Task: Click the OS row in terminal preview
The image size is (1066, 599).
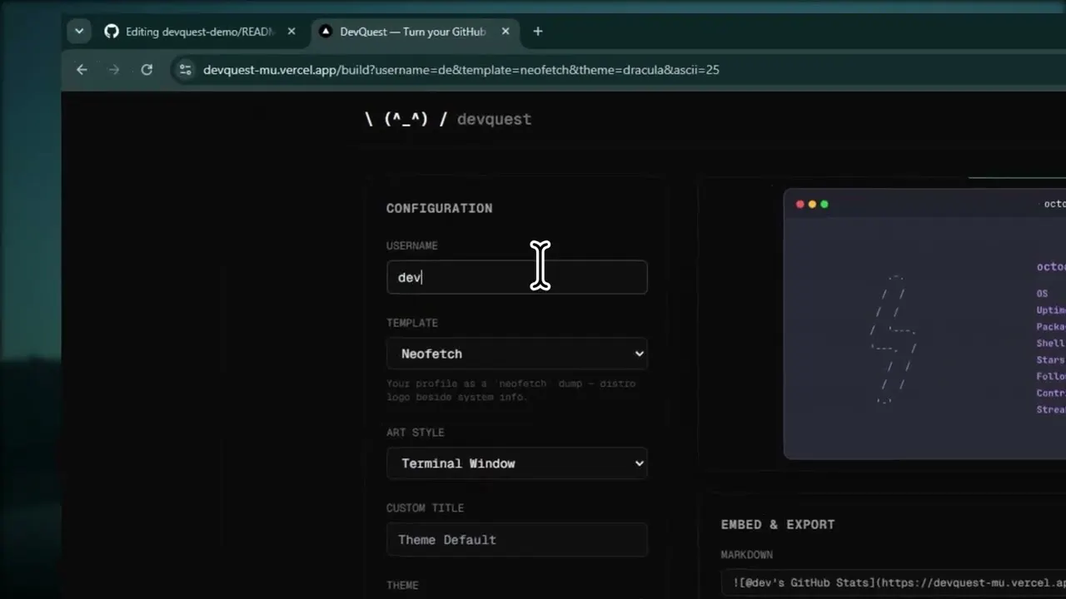Action: [x=1042, y=294]
